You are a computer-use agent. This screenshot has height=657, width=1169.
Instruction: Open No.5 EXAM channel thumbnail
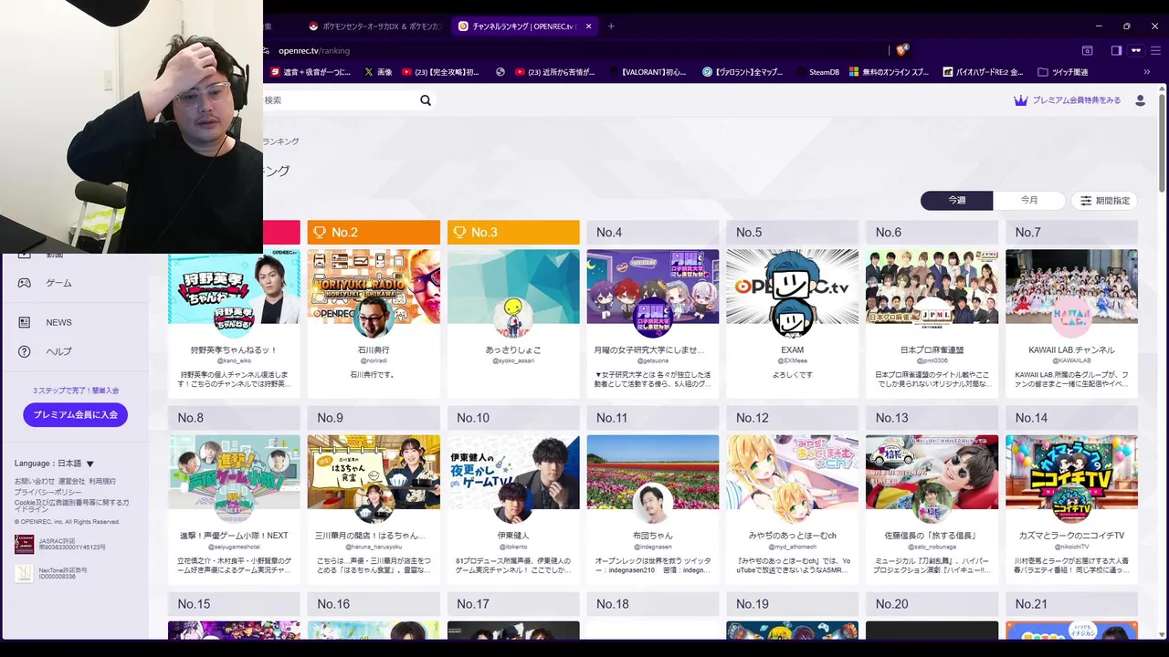793,287
